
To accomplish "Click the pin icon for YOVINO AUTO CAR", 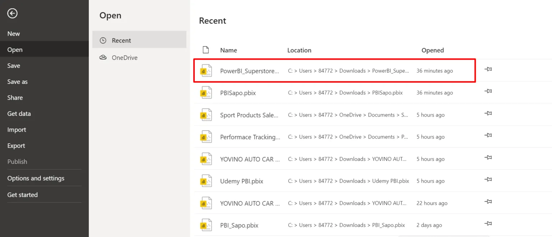I will point(488,158).
